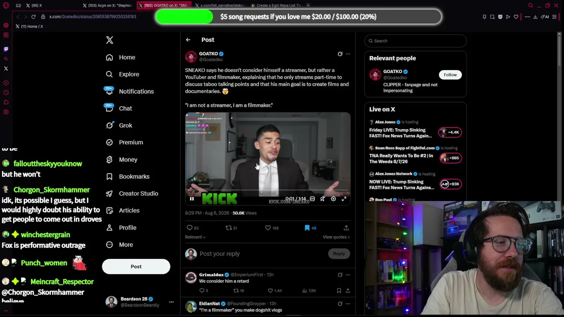Switch to the hill_narrative status tab
Image resolution: width=564 pixels, height=317 pixels.
click(219, 5)
